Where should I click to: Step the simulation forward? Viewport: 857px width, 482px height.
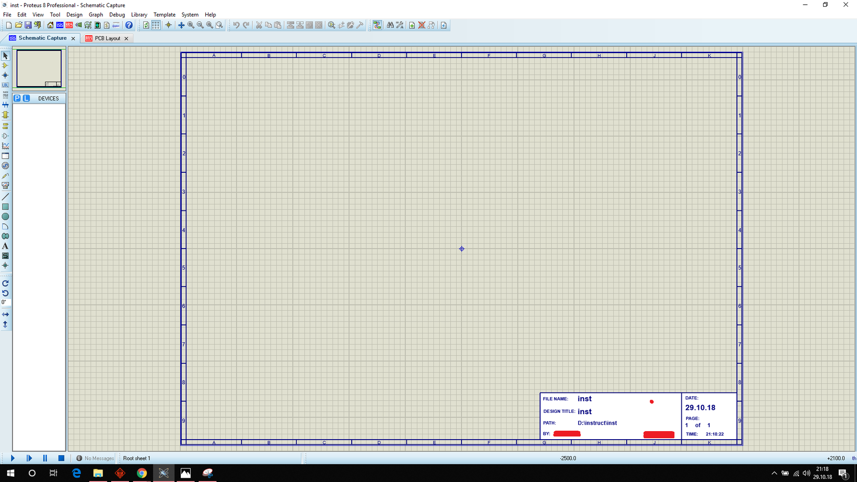(x=29, y=458)
